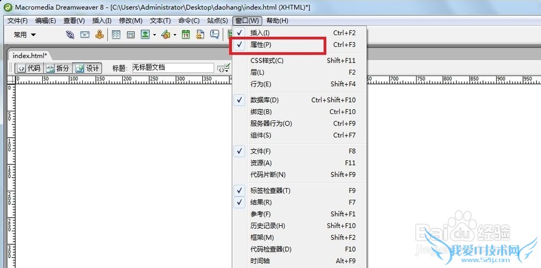541x268 pixels.
Task: Click the Images insert icon
Action: click(x=145, y=35)
